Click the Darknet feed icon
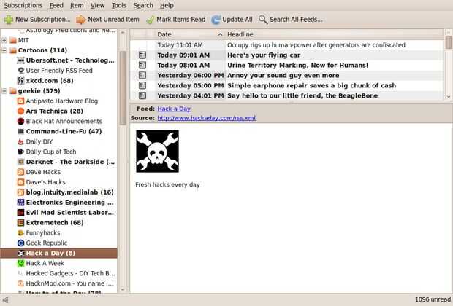This screenshot has width=453, height=306. coord(20,162)
